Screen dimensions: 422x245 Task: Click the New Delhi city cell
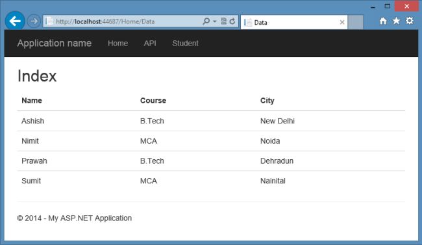click(277, 121)
